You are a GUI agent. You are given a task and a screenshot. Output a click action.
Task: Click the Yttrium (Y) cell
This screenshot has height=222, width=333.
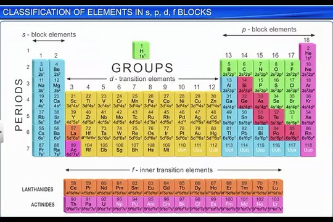pos(73,117)
